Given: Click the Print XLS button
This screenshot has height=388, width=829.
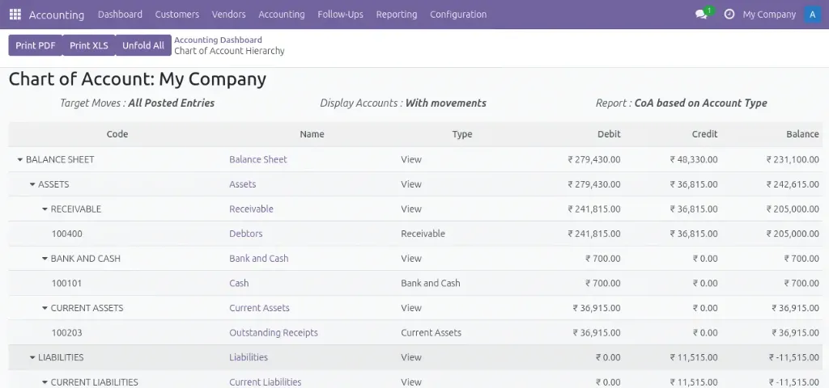Looking at the screenshot, I should [x=89, y=45].
